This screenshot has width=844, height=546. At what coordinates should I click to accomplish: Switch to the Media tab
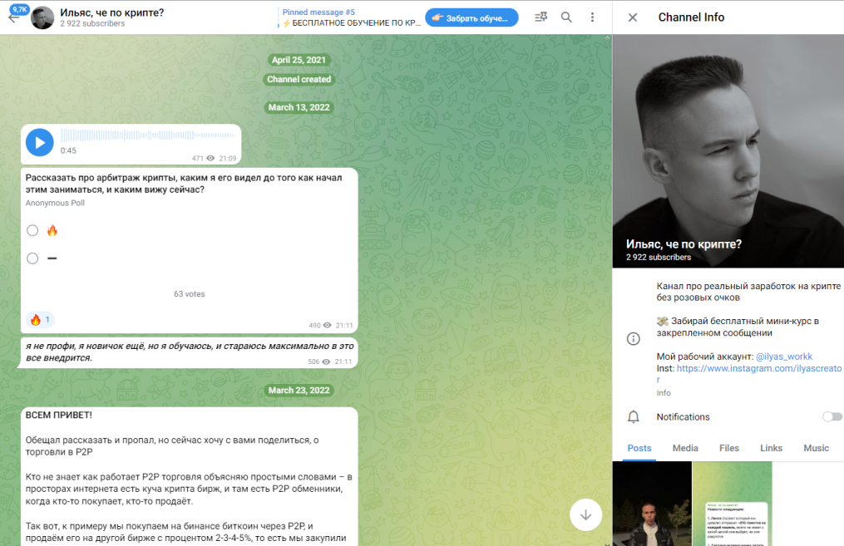tap(685, 448)
